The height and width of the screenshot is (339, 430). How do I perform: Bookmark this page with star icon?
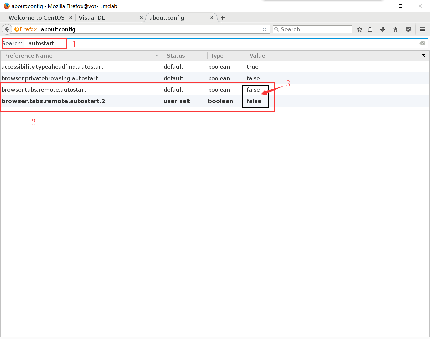pos(360,29)
